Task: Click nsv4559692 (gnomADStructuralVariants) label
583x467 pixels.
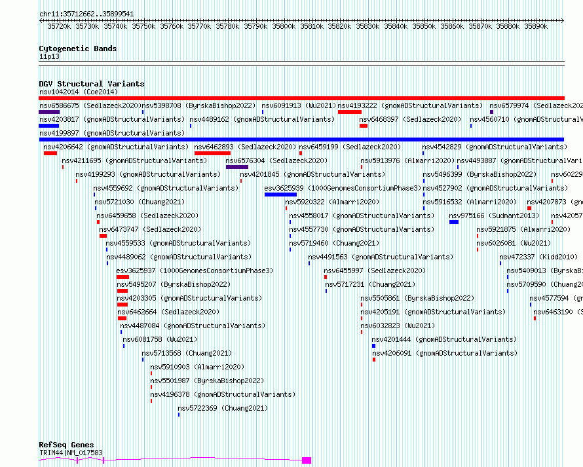Action: point(166,188)
